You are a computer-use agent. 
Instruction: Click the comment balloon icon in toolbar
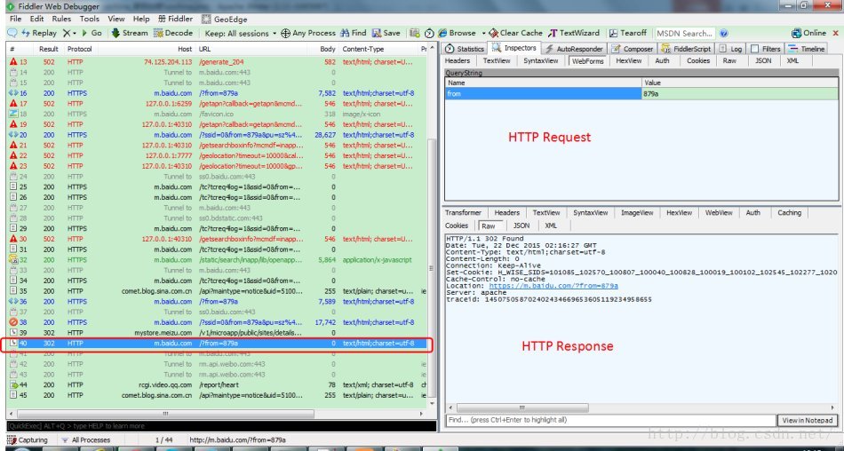12,33
